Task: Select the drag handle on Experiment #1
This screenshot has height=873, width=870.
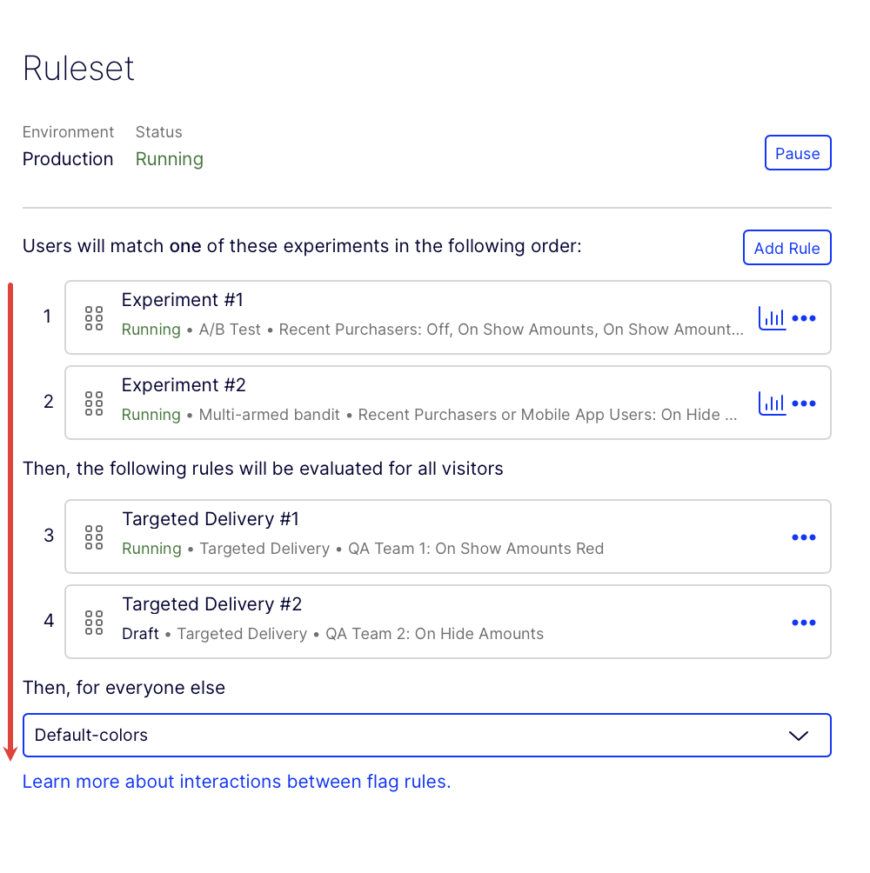Action: (x=94, y=317)
